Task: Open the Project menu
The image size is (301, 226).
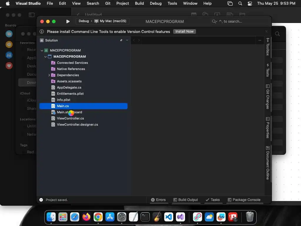Action: pyautogui.click(x=123, y=3)
